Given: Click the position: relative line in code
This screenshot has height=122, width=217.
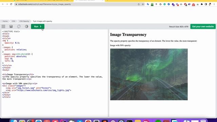Looking at the screenshot, I should tap(16, 50).
